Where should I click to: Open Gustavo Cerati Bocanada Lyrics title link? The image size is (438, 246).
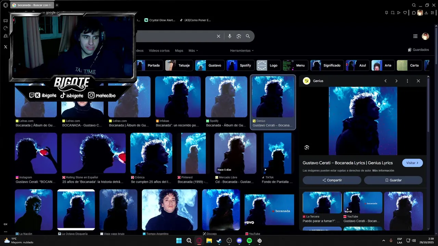pos(348,163)
